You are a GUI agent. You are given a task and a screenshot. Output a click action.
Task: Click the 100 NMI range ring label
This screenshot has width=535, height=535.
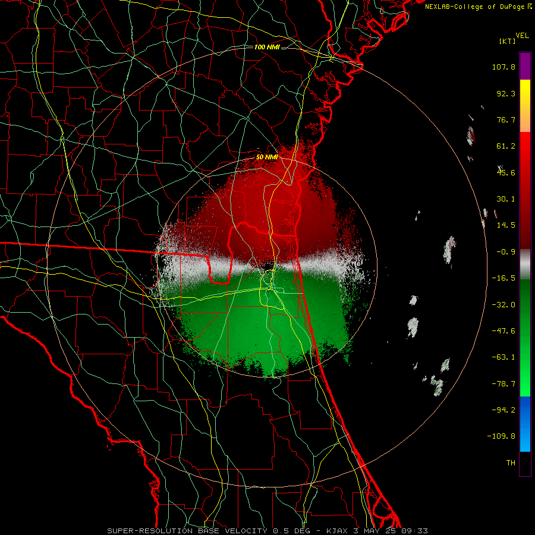[x=267, y=47]
